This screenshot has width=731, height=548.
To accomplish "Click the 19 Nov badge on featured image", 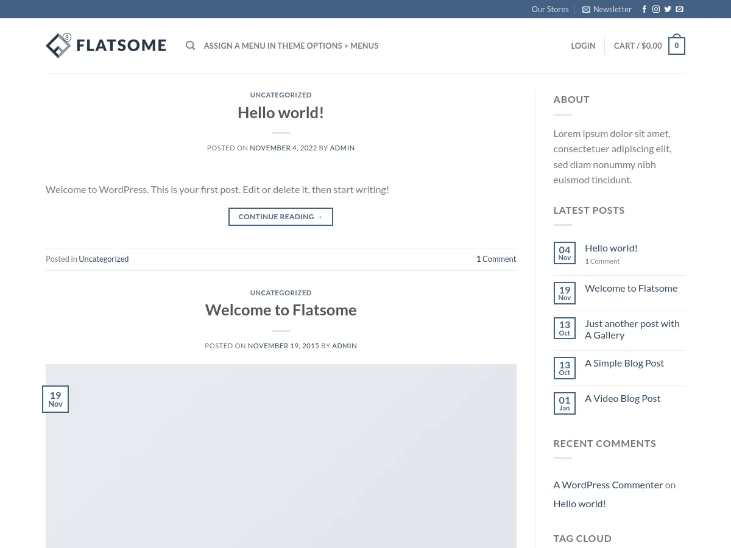I will point(55,399).
